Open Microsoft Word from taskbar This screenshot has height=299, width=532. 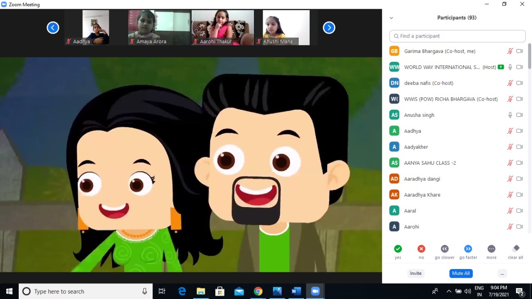296,291
